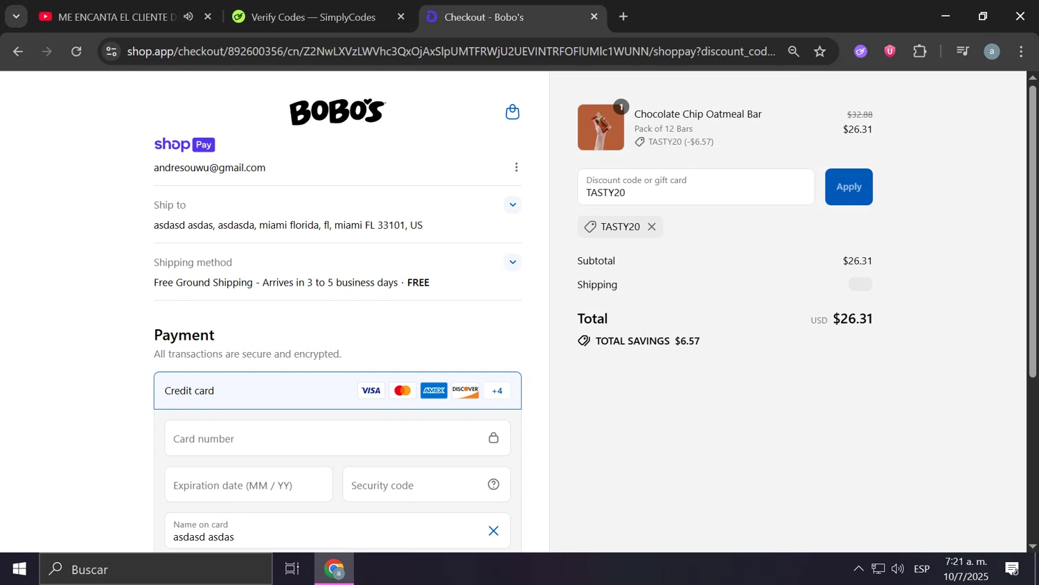
Task: Open a new browser tab
Action: (x=623, y=17)
